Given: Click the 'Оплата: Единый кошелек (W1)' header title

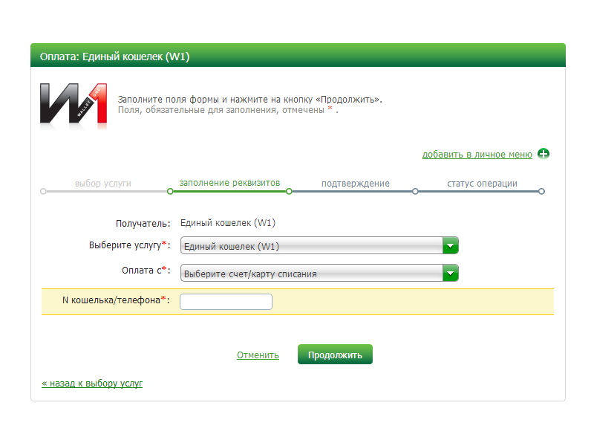Looking at the screenshot, I should 114,56.
